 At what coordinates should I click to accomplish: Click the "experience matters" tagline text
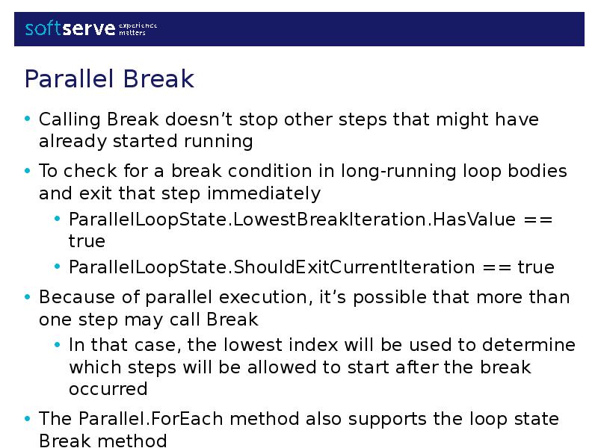coord(138,28)
